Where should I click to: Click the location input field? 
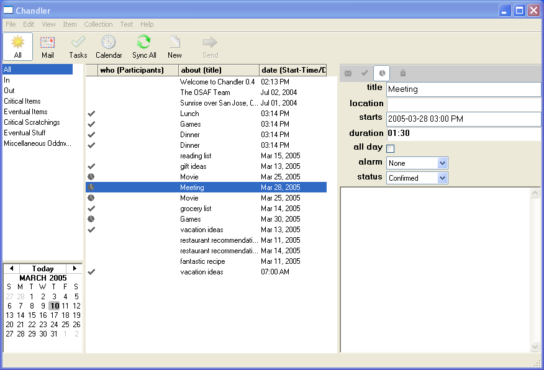tap(463, 104)
